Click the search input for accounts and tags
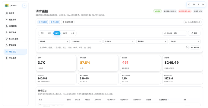 112,47
